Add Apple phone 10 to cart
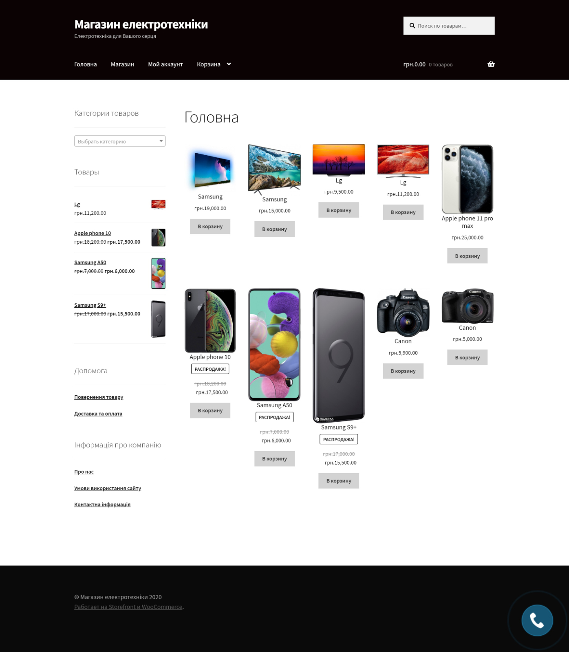569x652 pixels. pyautogui.click(x=210, y=410)
